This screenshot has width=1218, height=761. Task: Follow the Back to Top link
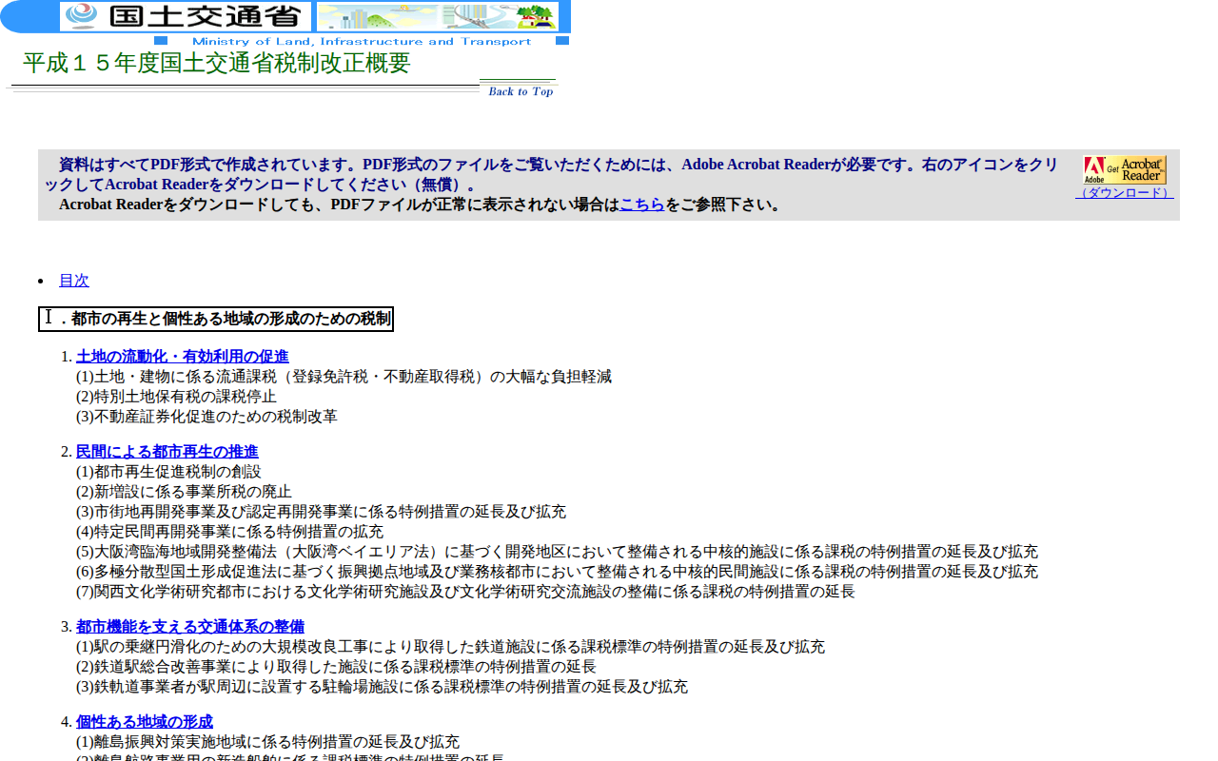pyautogui.click(x=519, y=91)
